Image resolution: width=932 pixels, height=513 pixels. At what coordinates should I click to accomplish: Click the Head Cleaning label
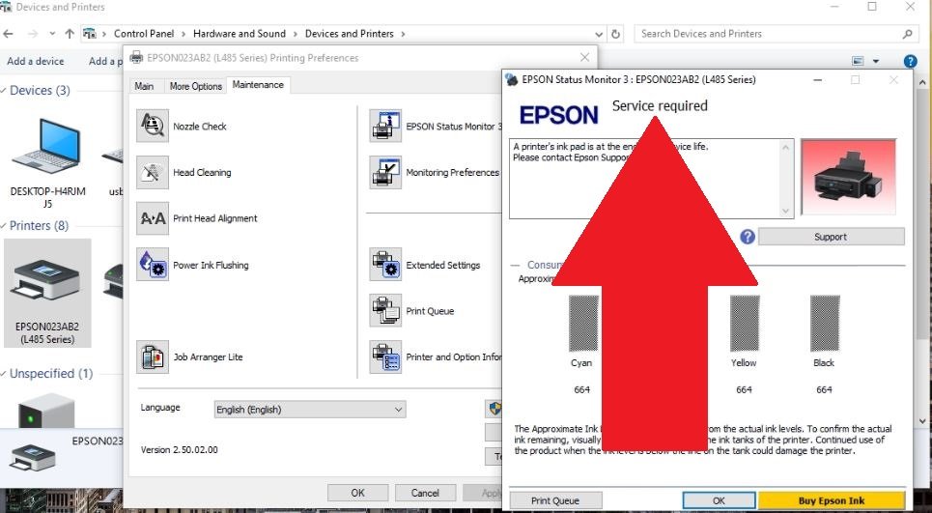click(x=202, y=172)
